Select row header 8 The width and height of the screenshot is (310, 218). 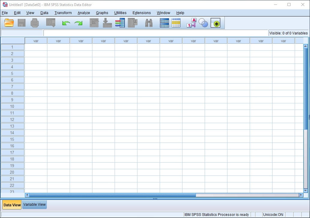pos(13,93)
